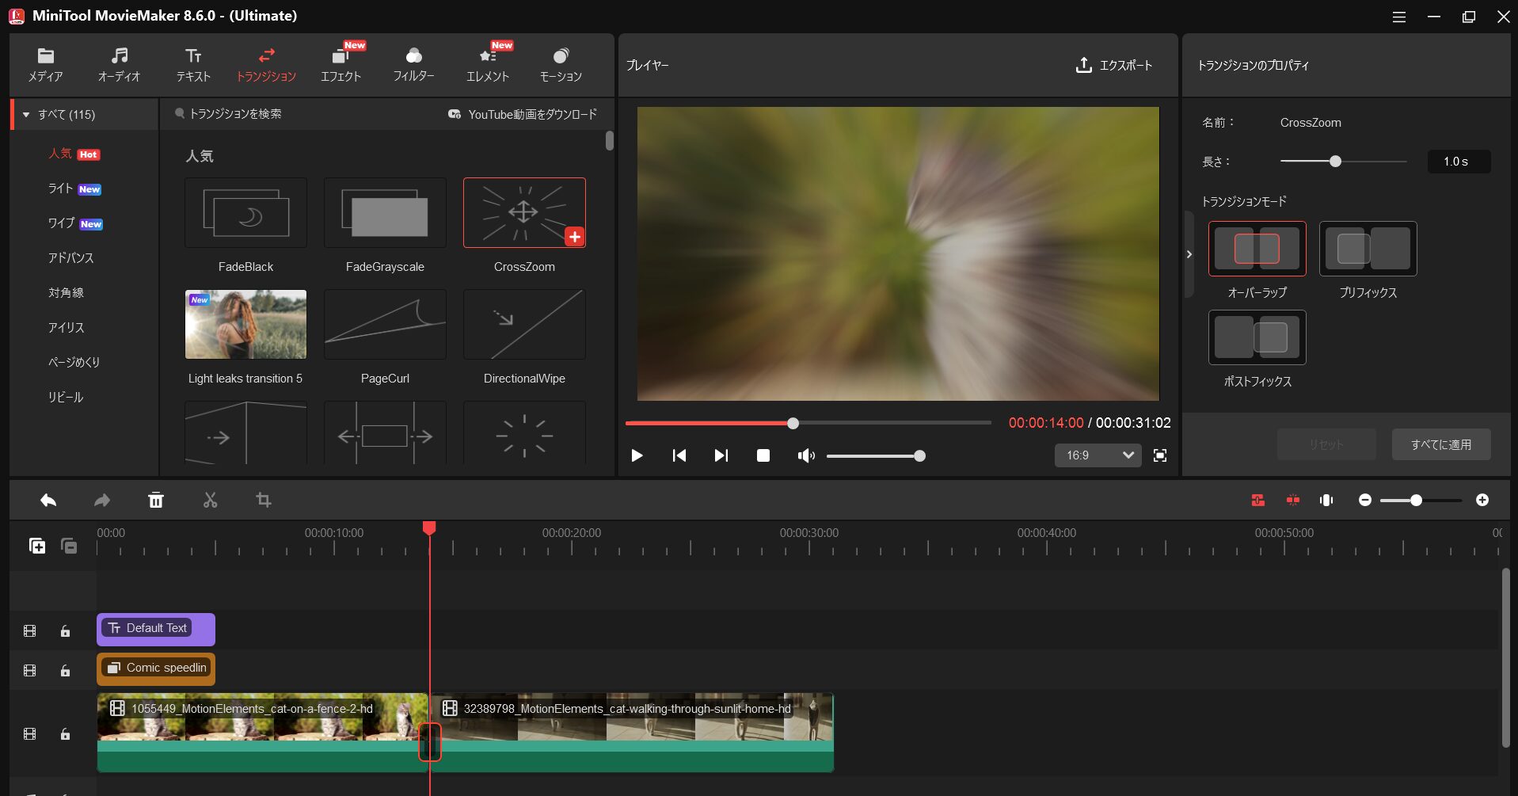
Task: Enter fullscreen preview mode
Action: [x=1160, y=455]
